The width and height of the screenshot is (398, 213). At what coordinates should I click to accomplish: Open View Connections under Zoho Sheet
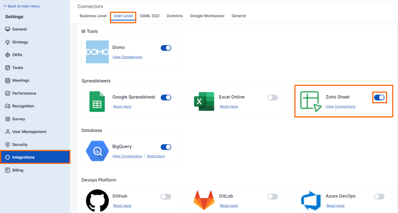tap(340, 106)
